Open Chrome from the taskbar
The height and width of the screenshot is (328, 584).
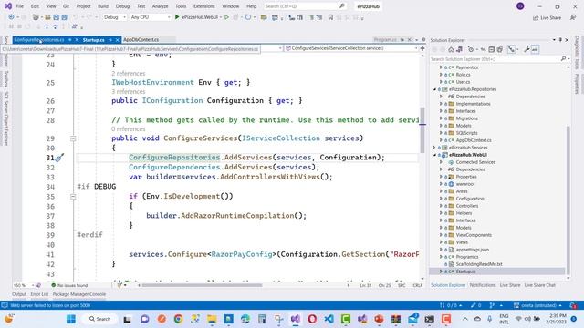179,319
